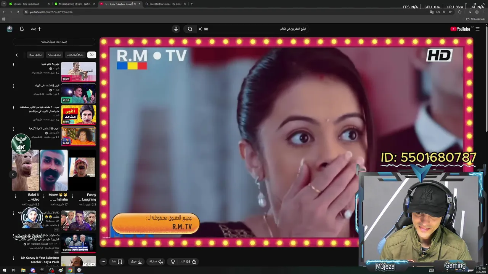Open options for the 10:59 video

pos(14,108)
